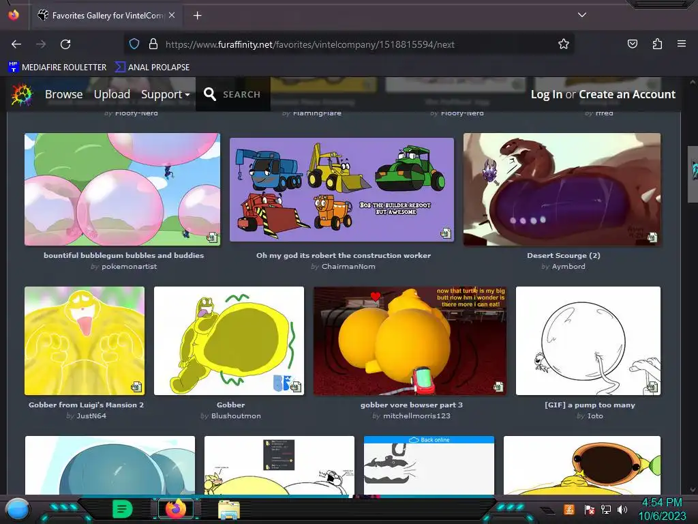698x524 pixels.
Task: Click the page vertical scrollbar thumb
Action: click(693, 174)
